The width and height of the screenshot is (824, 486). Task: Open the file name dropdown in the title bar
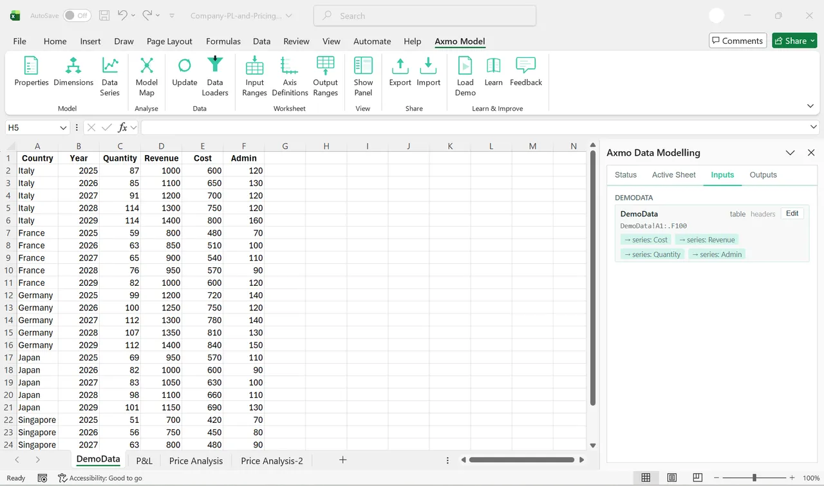point(288,15)
